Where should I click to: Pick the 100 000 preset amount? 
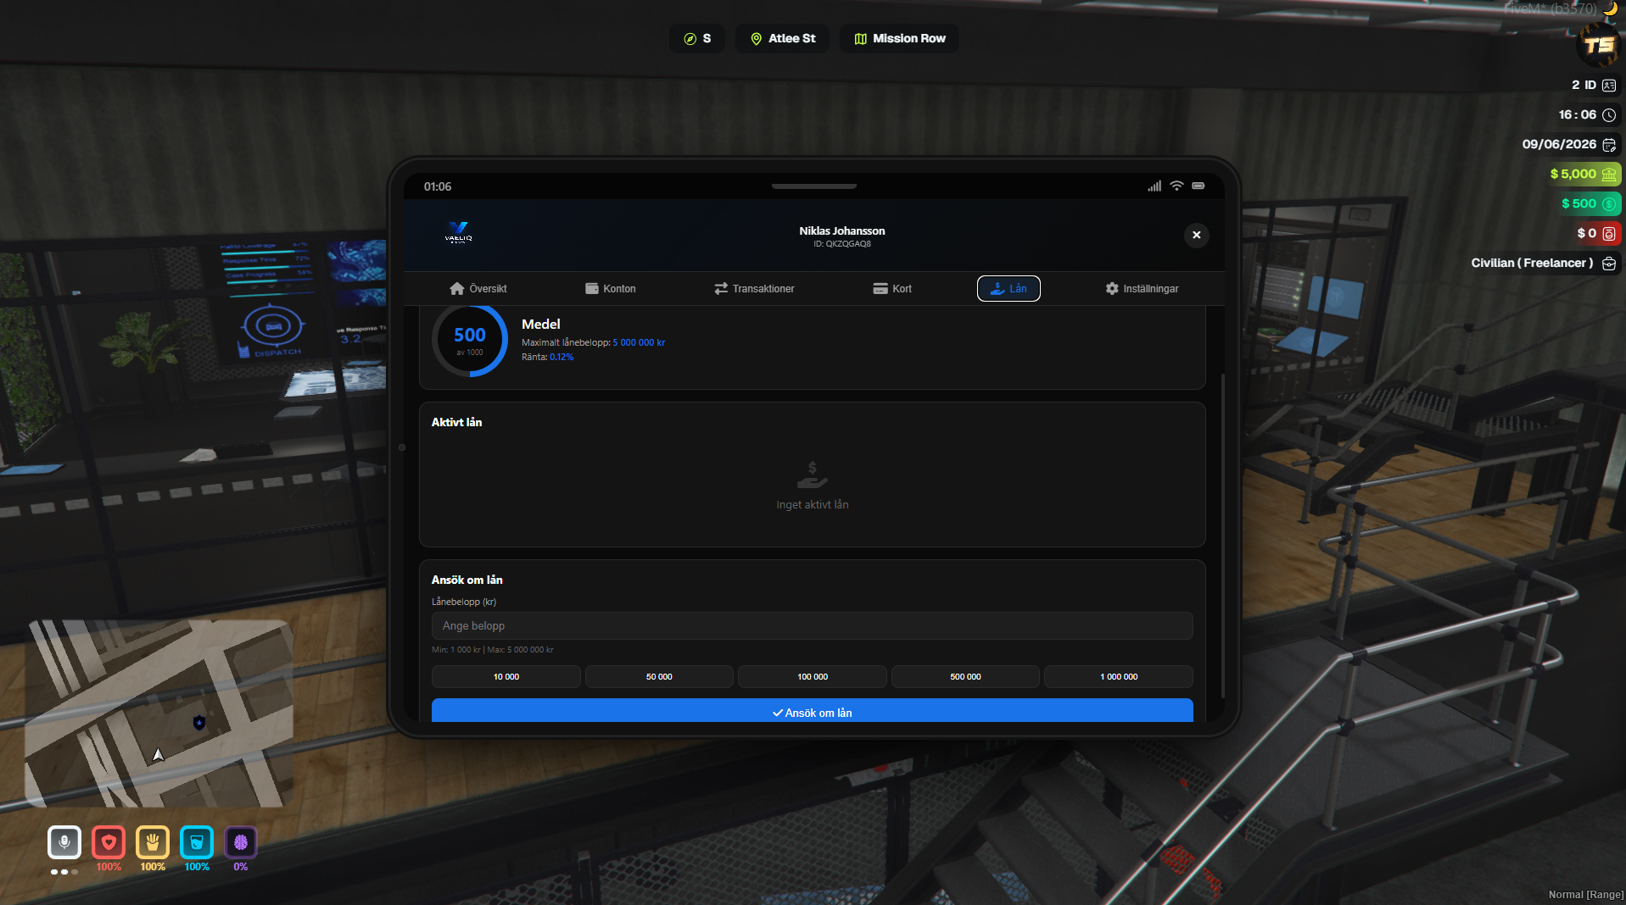813,677
